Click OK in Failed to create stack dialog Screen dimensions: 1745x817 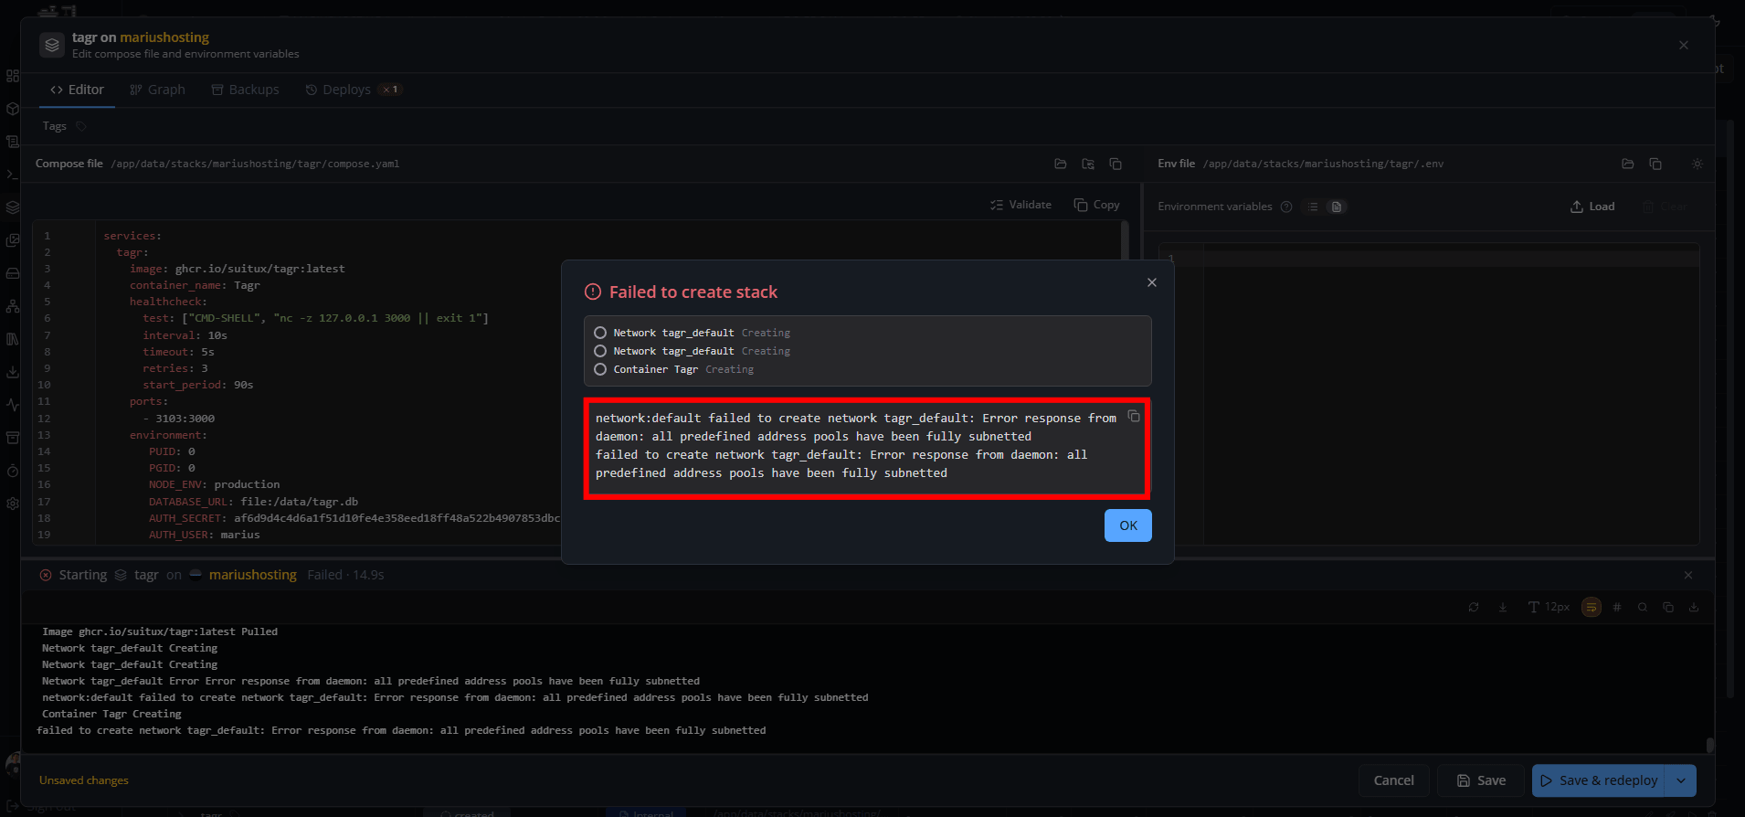tap(1127, 525)
